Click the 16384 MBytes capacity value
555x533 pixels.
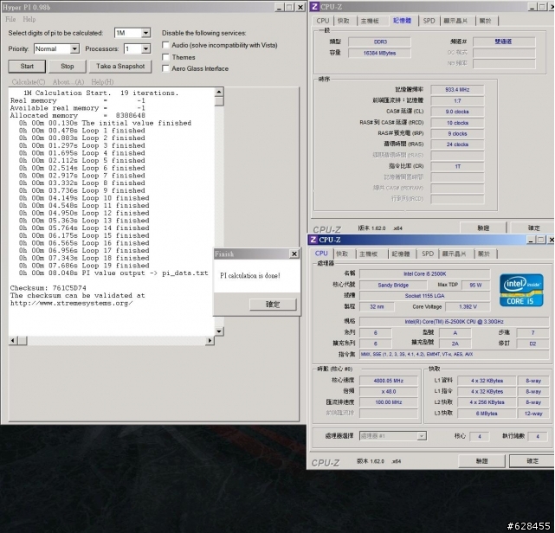coord(379,53)
